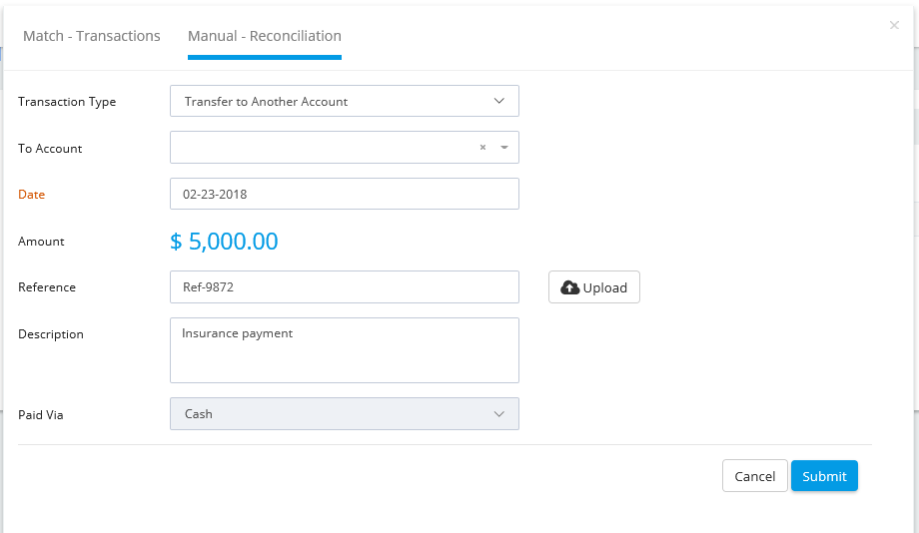The height and width of the screenshot is (533, 919).
Task: Select Transfer to Another Account combo box
Action: point(345,101)
